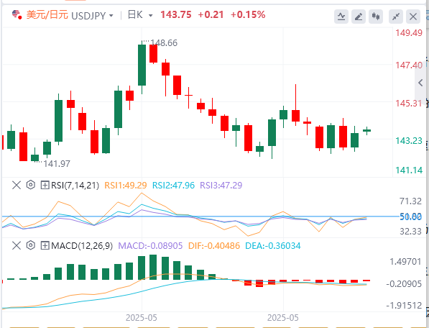Open the indicator line chart tool icon
The image size is (429, 328).
tap(341, 17)
